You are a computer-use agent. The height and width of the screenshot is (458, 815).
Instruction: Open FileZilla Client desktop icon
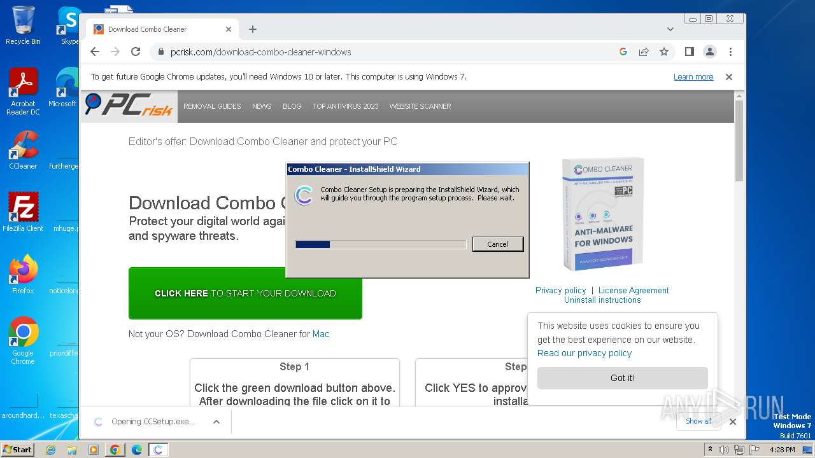click(23, 212)
